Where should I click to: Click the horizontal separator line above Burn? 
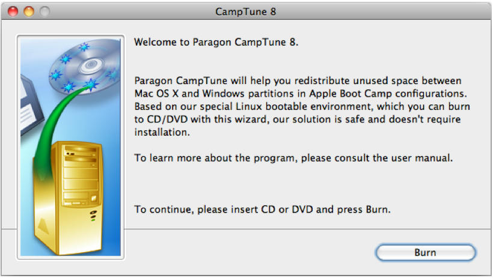(307, 229)
